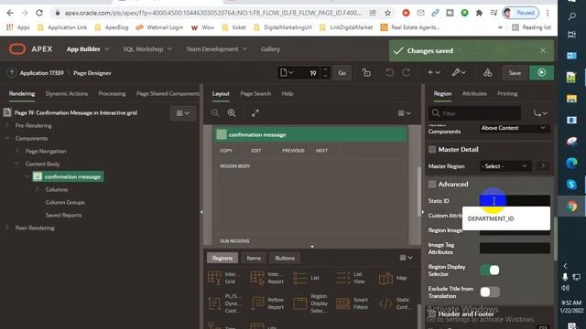586x329 pixels.
Task: Expand the Post-Rendering tree node
Action: 7,228
